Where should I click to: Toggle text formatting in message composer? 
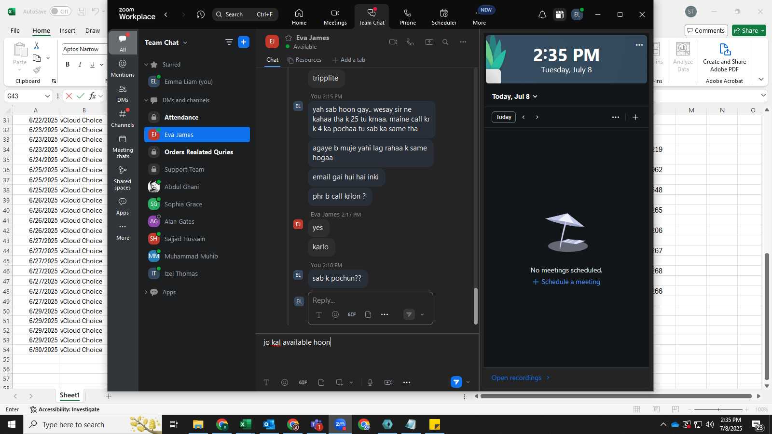click(x=266, y=382)
